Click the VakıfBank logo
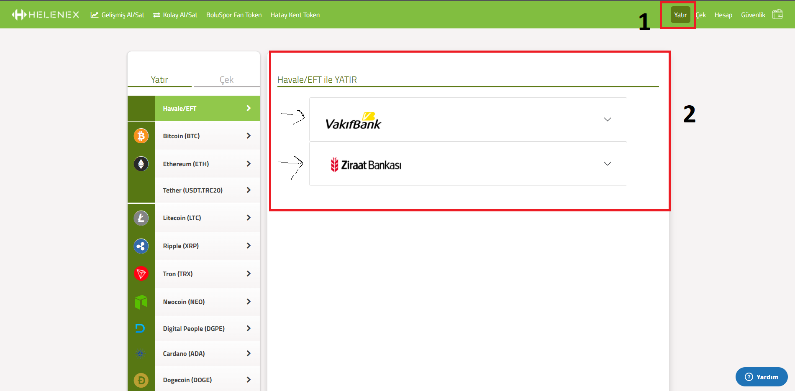The image size is (795, 391). click(x=353, y=120)
